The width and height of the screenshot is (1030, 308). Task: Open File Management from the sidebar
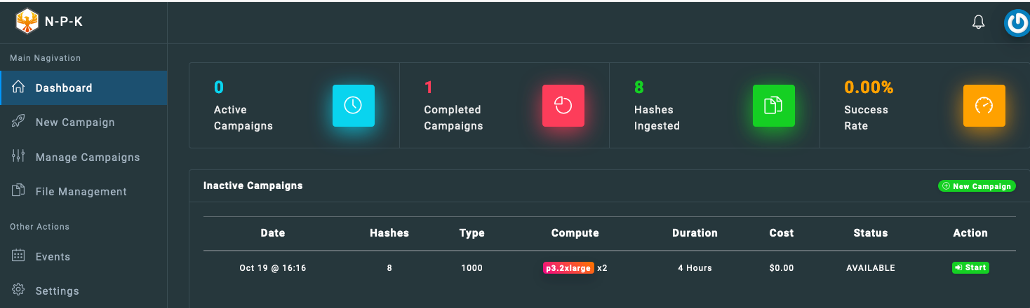click(81, 191)
